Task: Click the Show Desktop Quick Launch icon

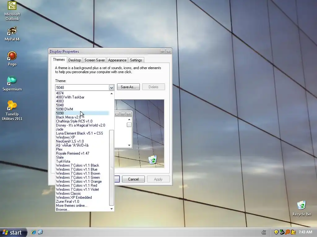Action: tap(40, 232)
